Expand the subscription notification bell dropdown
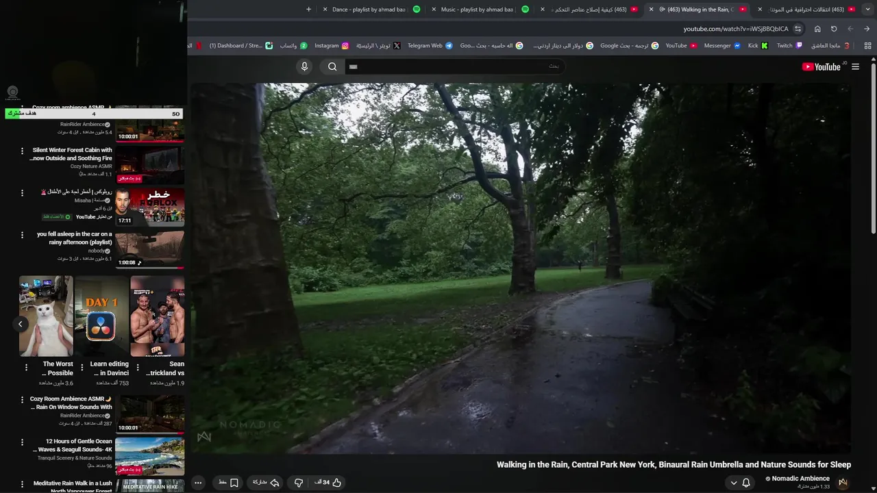 [740, 483]
